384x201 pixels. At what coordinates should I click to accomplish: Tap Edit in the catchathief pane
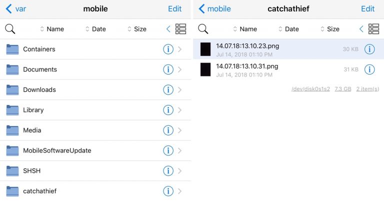(367, 9)
